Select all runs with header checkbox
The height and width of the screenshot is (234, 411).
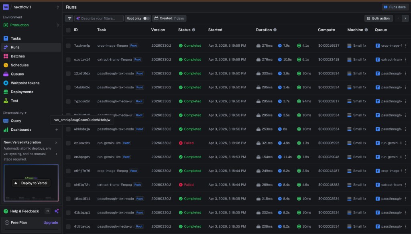(x=68, y=30)
